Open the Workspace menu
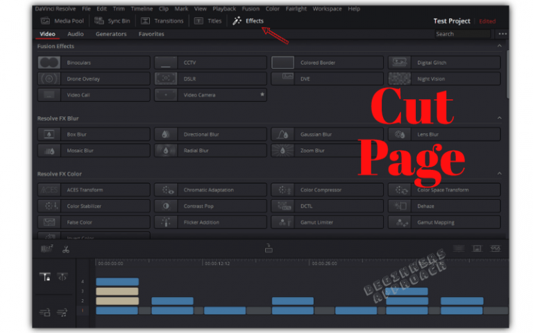Image resolution: width=533 pixels, height=333 pixels. pyautogui.click(x=327, y=9)
